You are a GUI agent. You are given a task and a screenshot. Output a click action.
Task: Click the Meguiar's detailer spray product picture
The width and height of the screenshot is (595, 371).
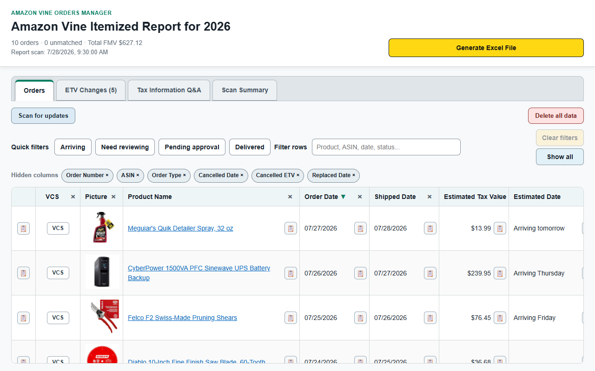(102, 228)
